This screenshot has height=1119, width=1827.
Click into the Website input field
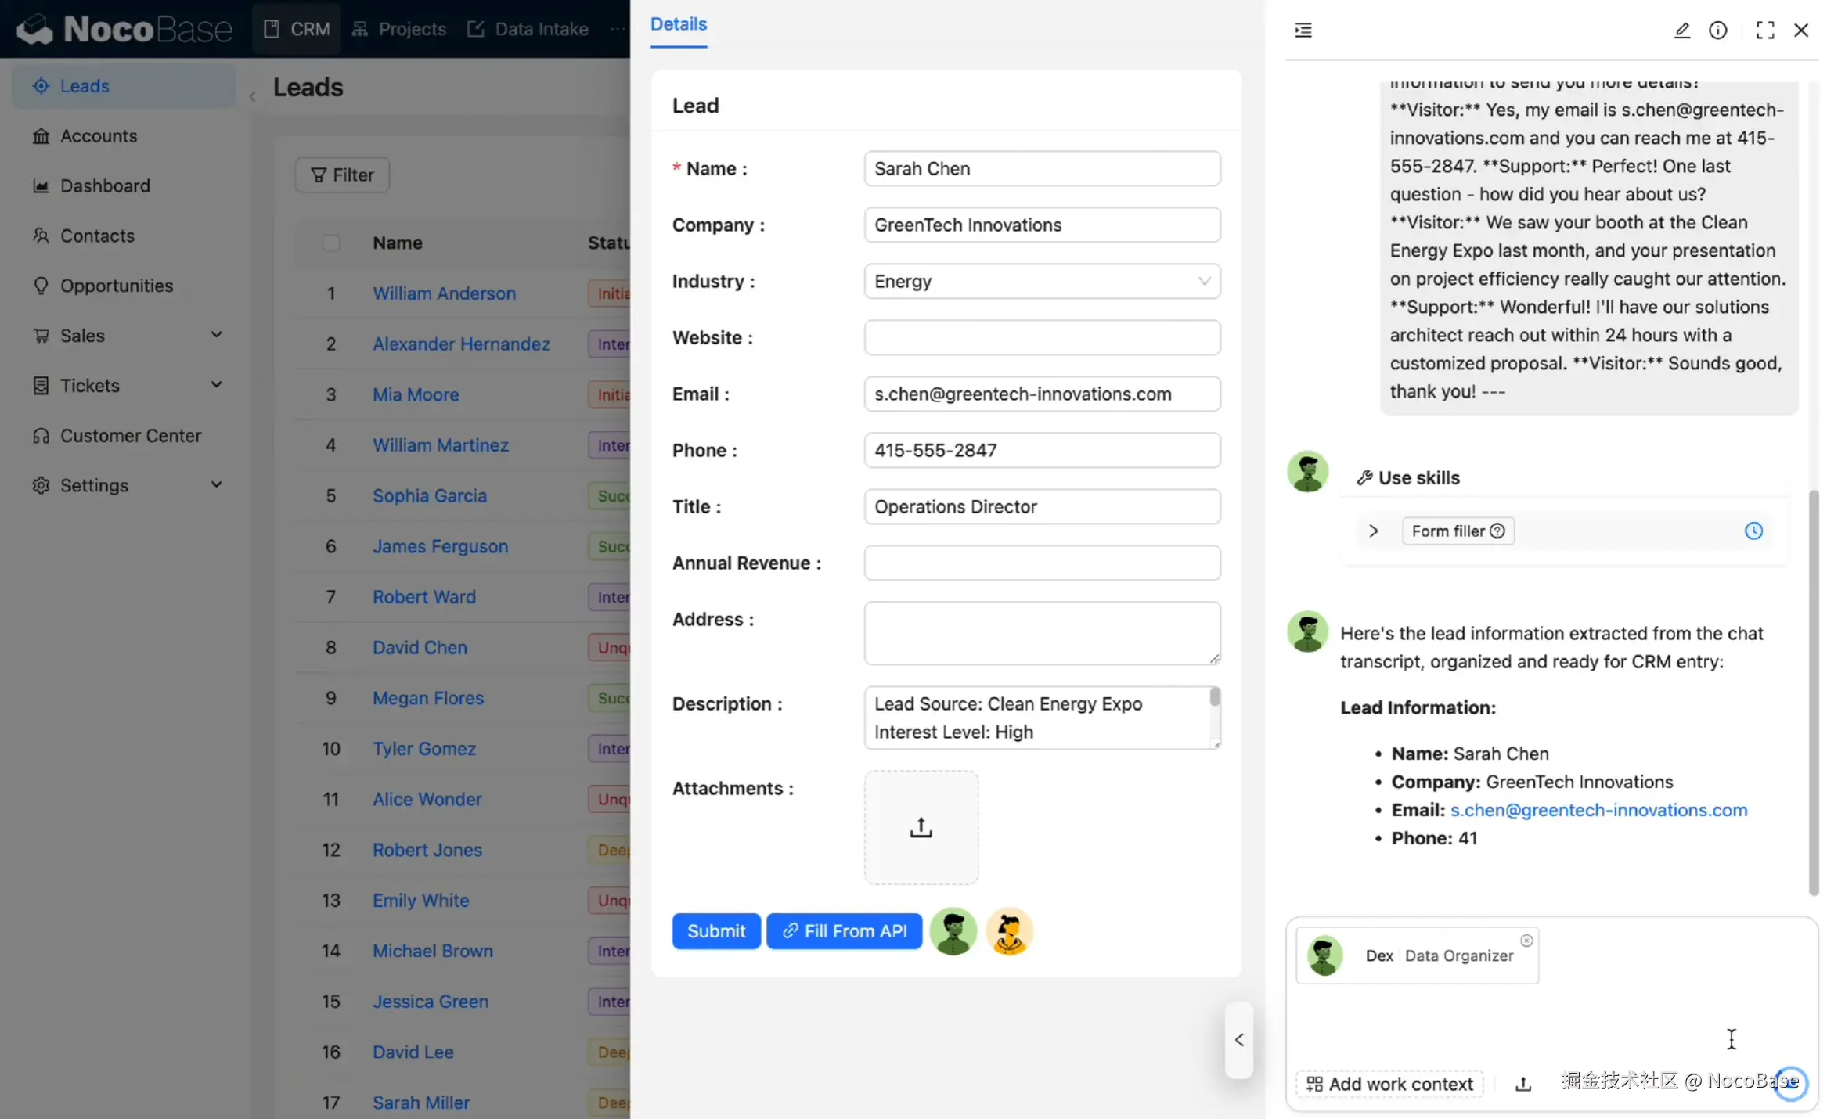[1041, 337]
